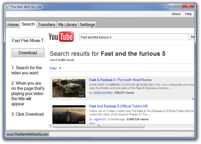Click the '6 months ago' text
The width and height of the screenshot is (201, 144).
tap(116, 119)
